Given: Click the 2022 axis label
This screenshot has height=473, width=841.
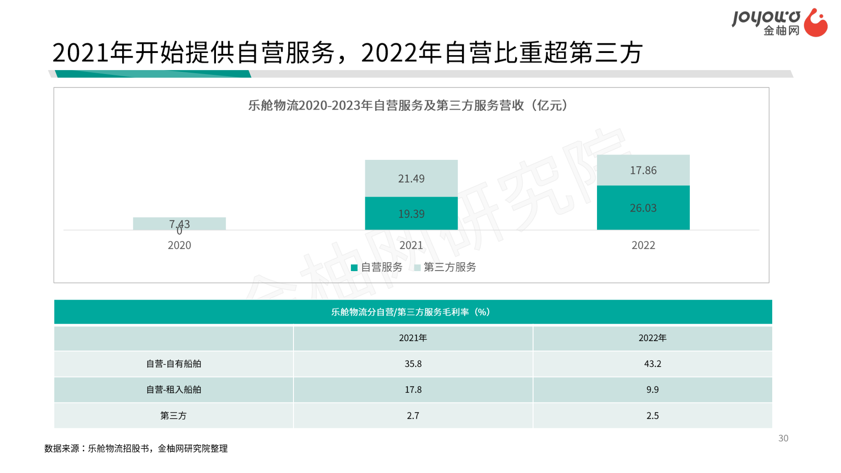Looking at the screenshot, I should pos(643,245).
